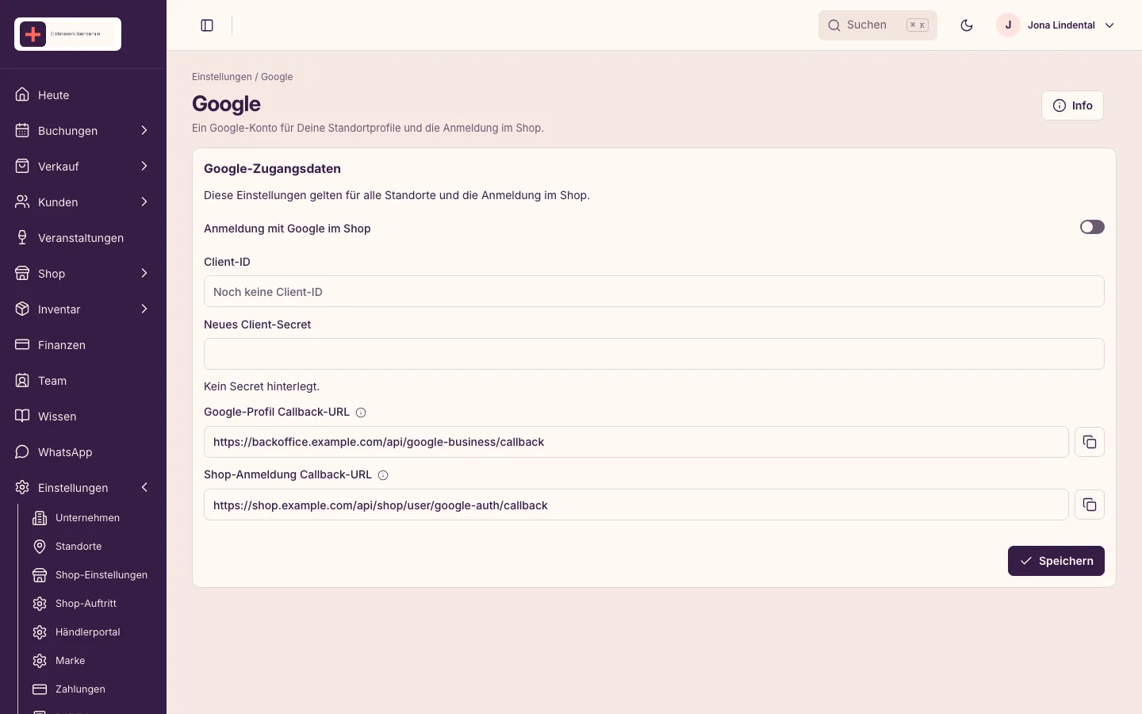Open Jona Lindental account dropdown
The image size is (1142, 714).
tap(1056, 25)
